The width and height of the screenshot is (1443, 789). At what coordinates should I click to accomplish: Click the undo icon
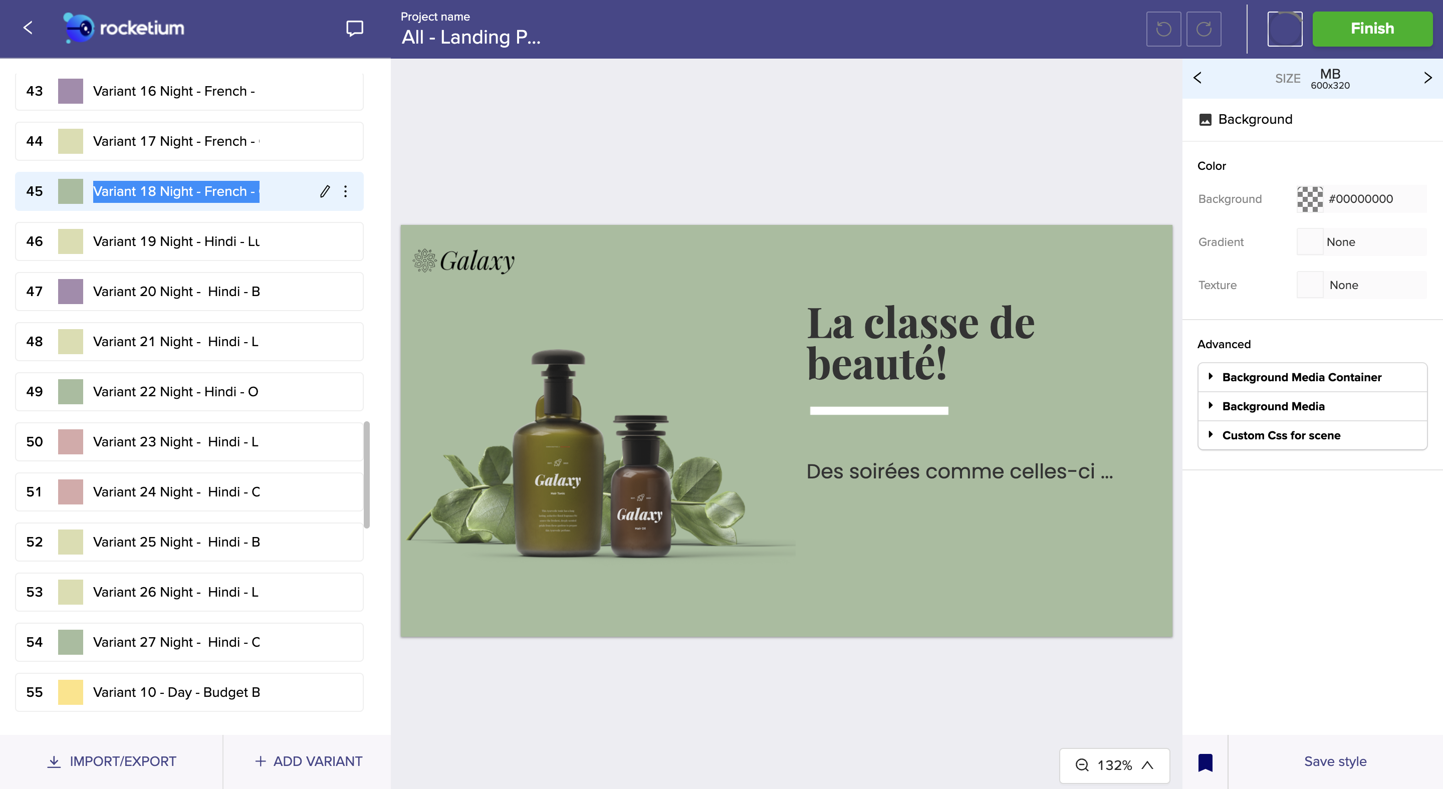pyautogui.click(x=1163, y=29)
